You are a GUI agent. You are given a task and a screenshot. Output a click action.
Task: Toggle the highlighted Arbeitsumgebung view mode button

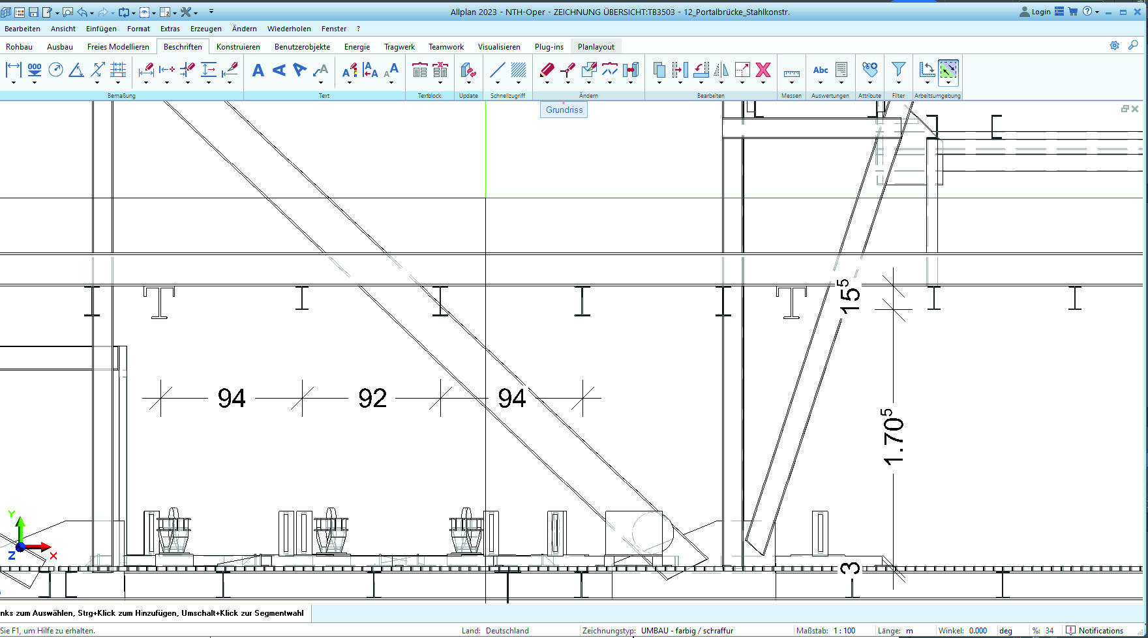pyautogui.click(x=948, y=69)
